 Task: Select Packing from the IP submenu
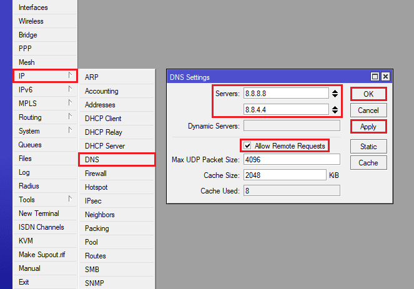coord(117,228)
